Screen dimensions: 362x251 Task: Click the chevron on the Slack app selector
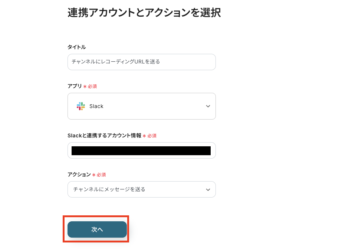tap(208, 106)
